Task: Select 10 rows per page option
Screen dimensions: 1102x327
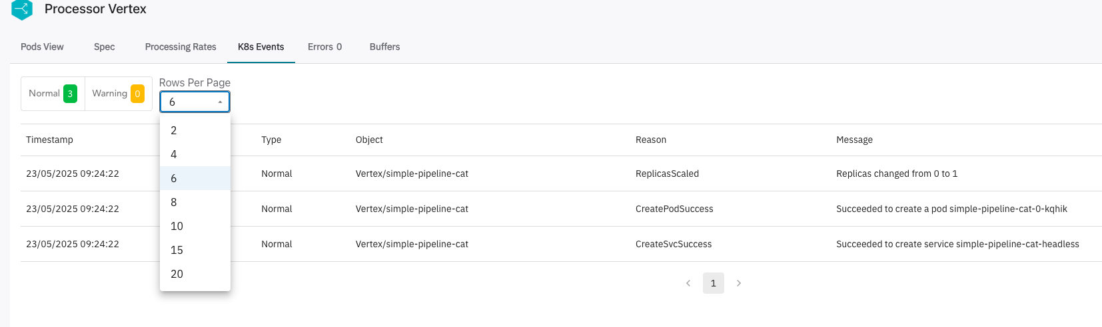Action: tap(195, 226)
